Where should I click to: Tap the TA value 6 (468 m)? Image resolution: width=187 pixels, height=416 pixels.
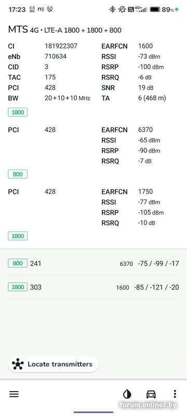pos(152,98)
